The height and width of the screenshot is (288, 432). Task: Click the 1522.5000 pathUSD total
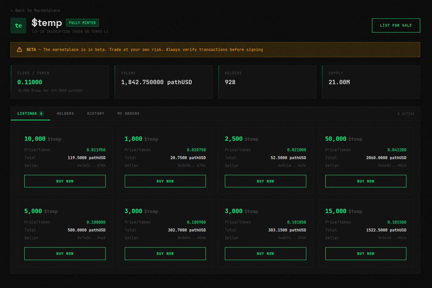386,230
